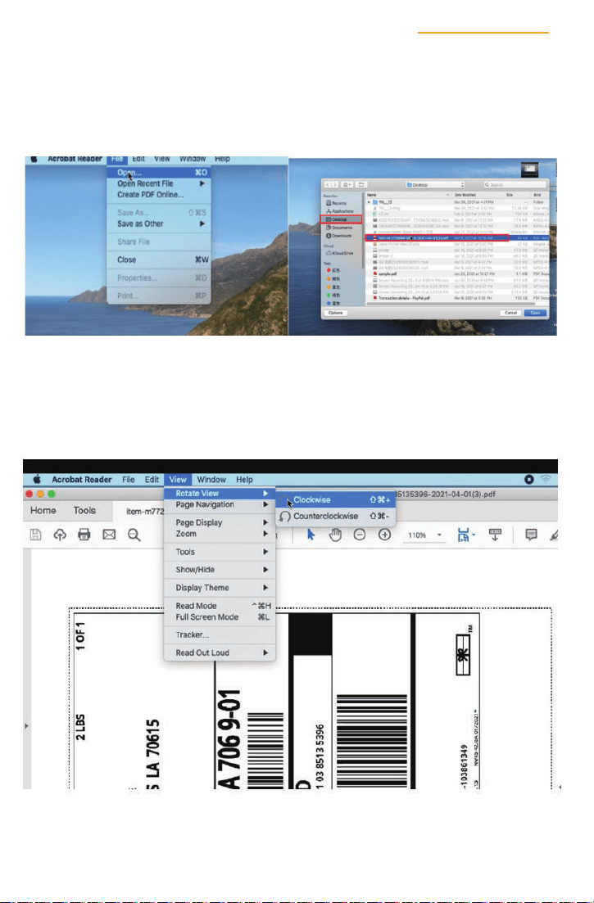This screenshot has width=594, height=903.
Task: Click the minus zoom out circle icon
Action: [x=360, y=535]
